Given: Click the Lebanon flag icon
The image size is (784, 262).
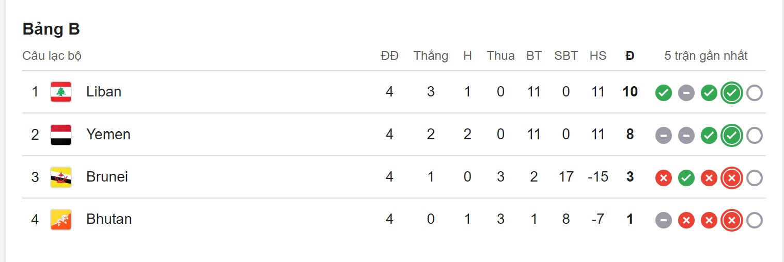Looking at the screenshot, I should coord(61,92).
